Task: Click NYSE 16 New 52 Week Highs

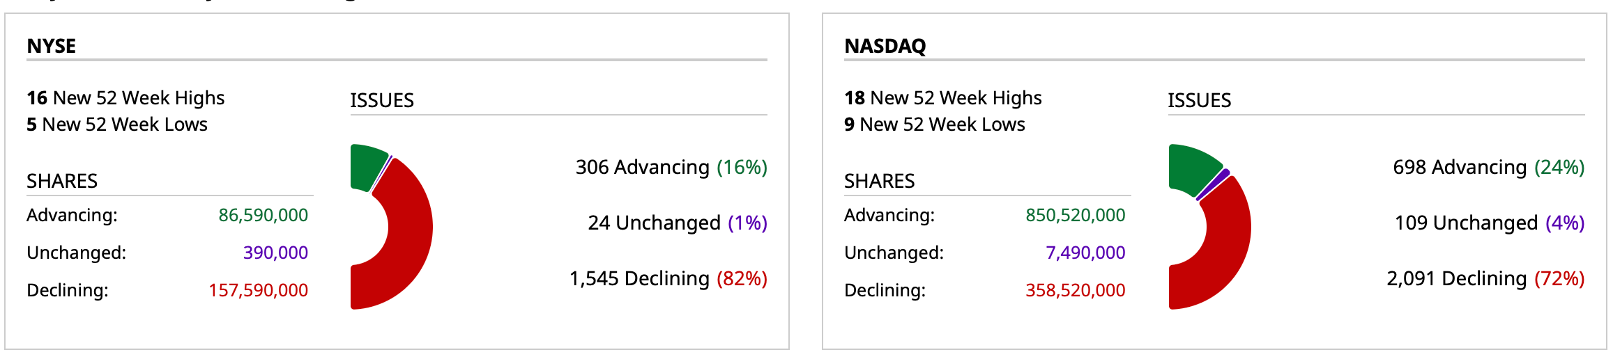Action: (x=125, y=98)
